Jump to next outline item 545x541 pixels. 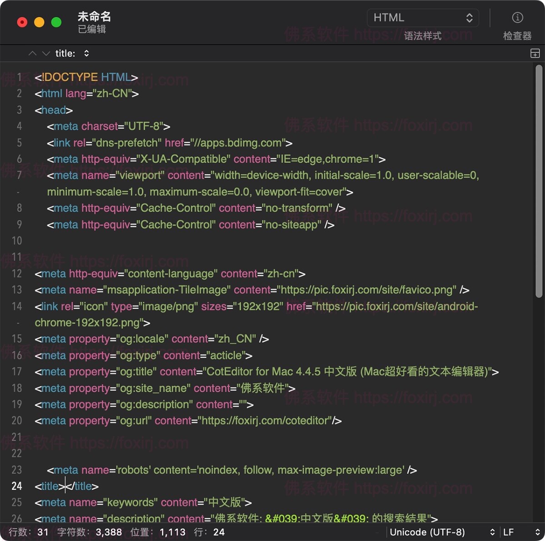[46, 53]
